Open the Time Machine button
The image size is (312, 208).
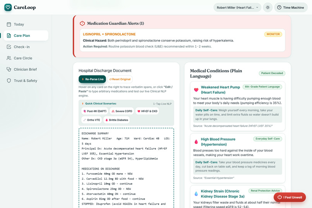coord(291,8)
